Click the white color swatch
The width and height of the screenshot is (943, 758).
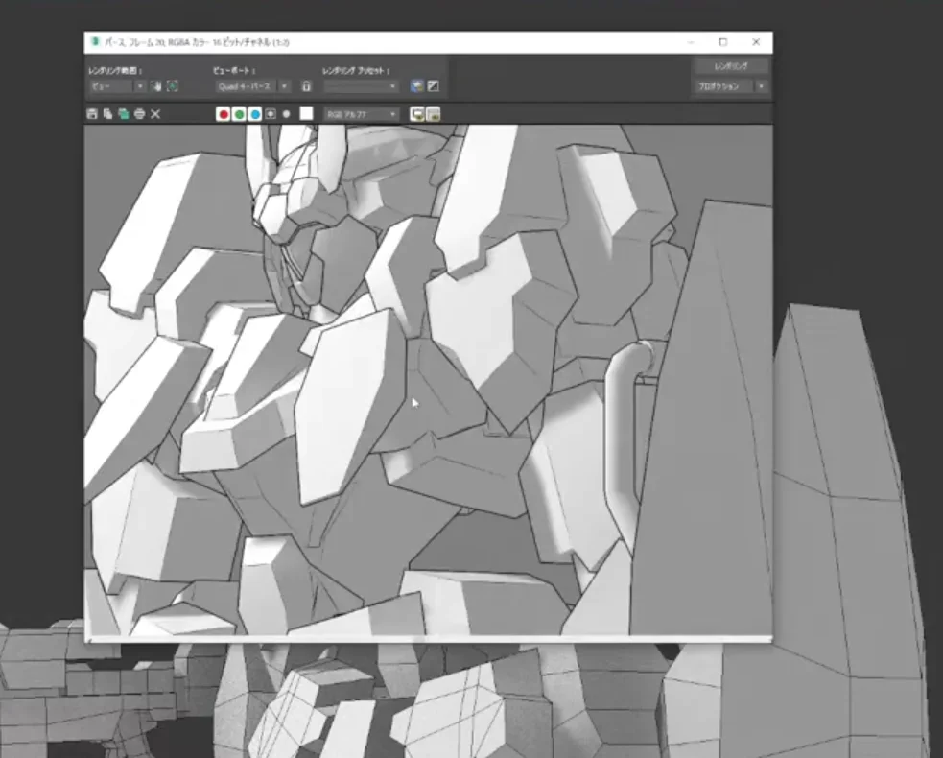pyautogui.click(x=306, y=114)
